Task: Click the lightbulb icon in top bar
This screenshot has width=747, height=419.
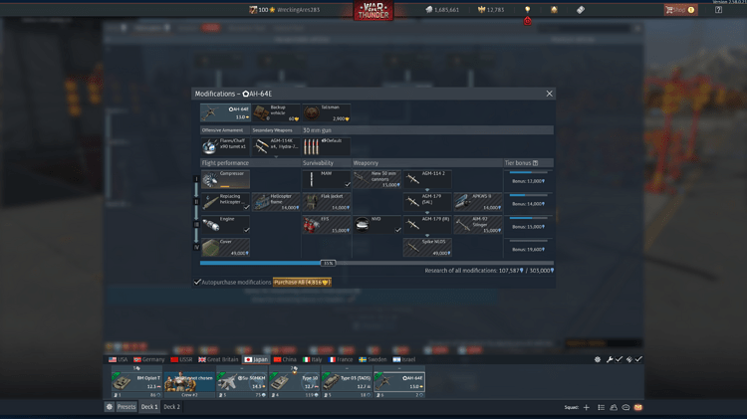Action: (x=527, y=10)
